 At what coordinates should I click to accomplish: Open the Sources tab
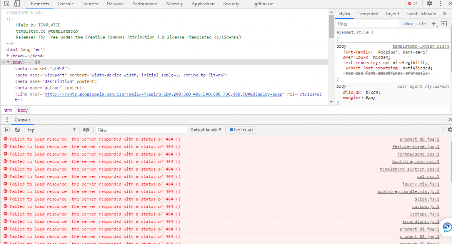pos(90,4)
